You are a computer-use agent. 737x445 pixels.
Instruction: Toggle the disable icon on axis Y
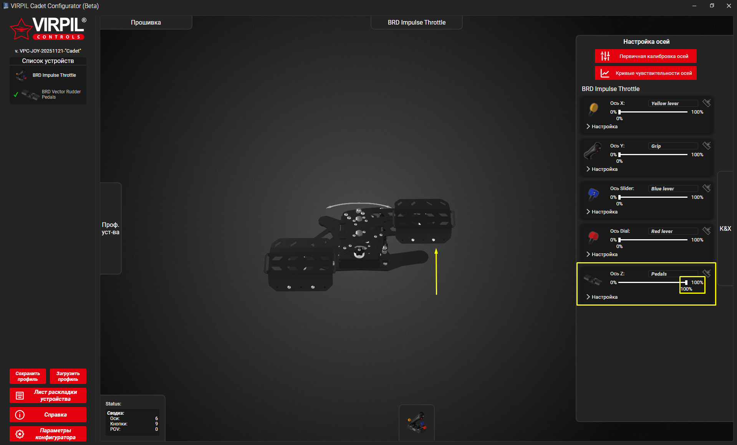pos(706,146)
